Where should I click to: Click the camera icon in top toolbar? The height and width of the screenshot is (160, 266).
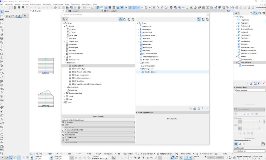(237, 8)
